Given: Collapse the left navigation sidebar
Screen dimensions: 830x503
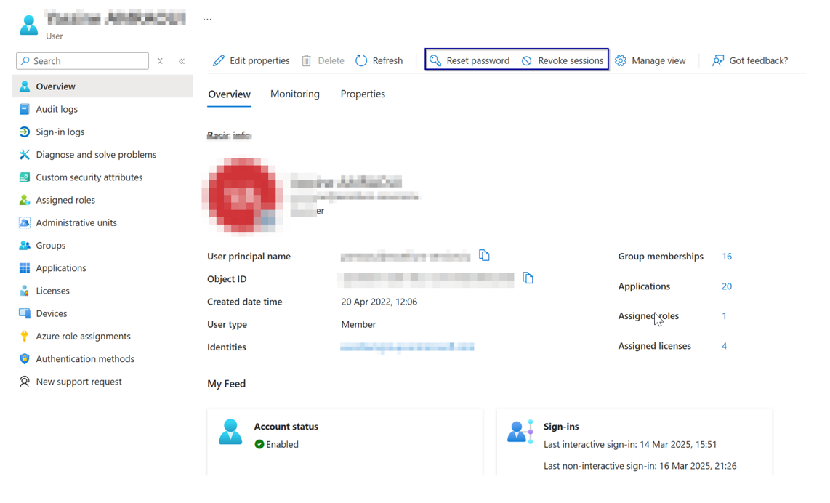Looking at the screenshot, I should click(182, 61).
